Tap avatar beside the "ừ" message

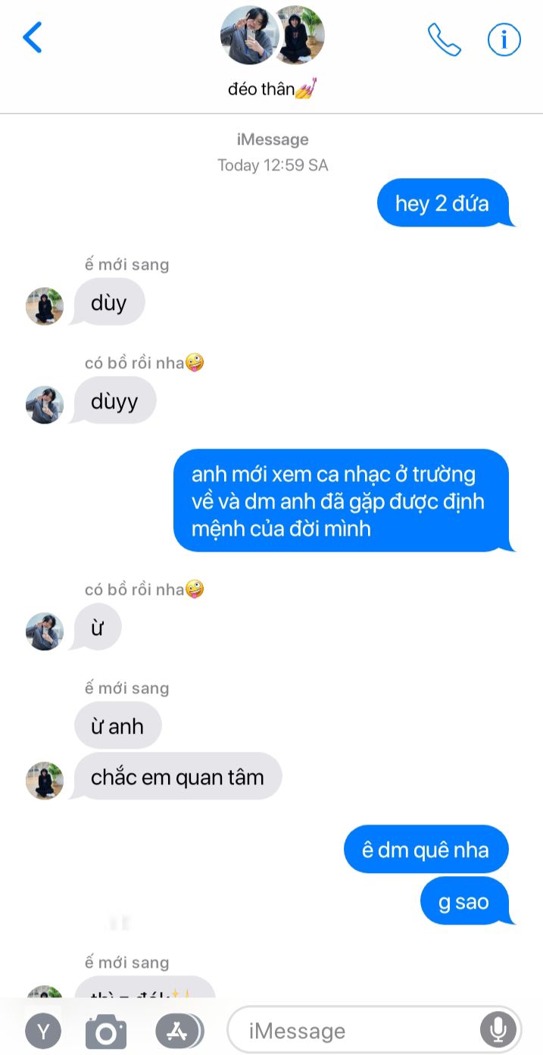[x=45, y=631]
